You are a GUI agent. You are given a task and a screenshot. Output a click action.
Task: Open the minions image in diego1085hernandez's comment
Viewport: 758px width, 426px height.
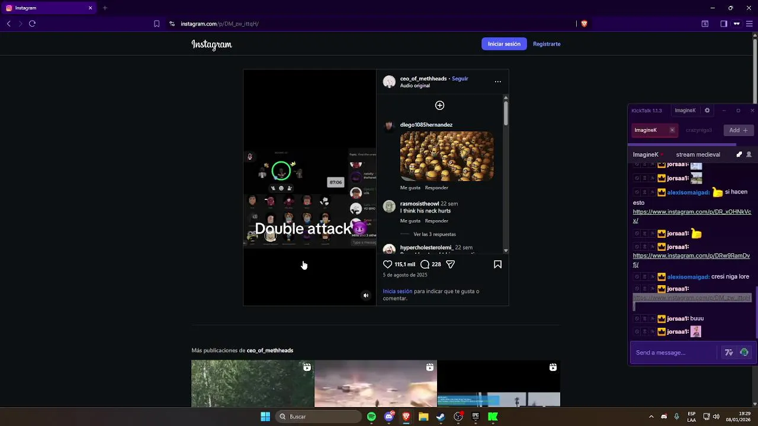pyautogui.click(x=447, y=156)
